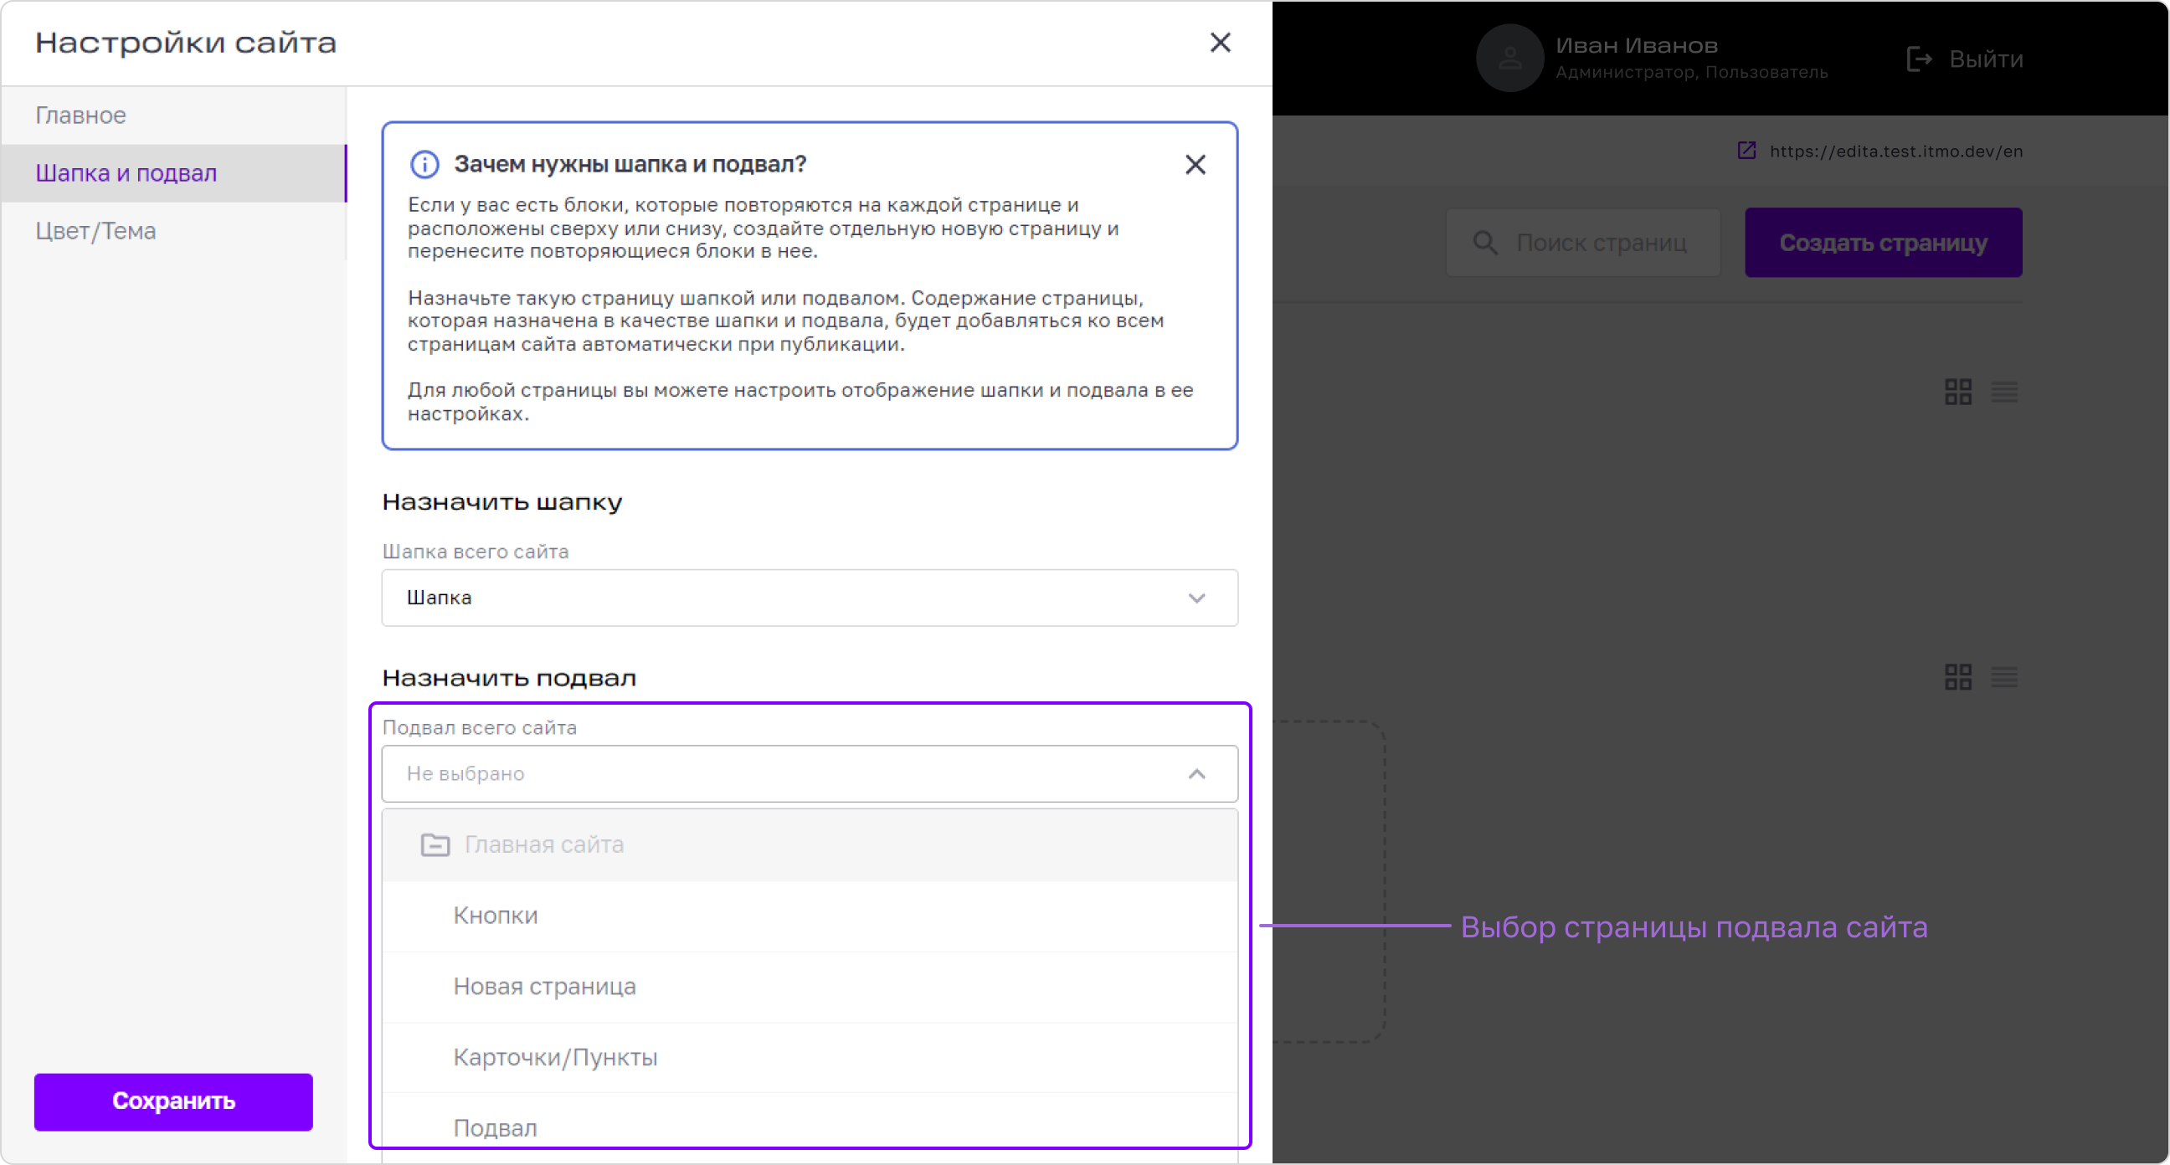Switch upper section to list view
This screenshot has height=1165, width=2170.
click(x=2004, y=392)
